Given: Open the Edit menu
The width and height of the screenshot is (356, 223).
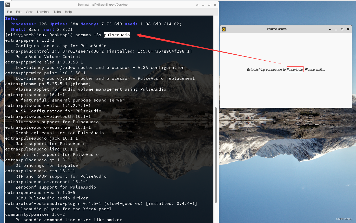Looking at the screenshot, I should point(18,12).
